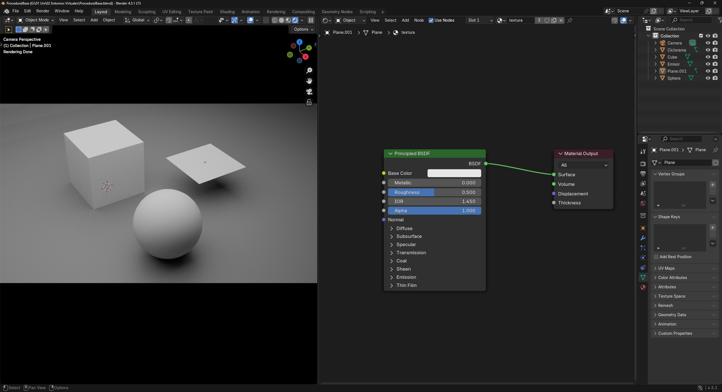The image size is (722, 392).
Task: Click the viewport Options button
Action: (303, 29)
